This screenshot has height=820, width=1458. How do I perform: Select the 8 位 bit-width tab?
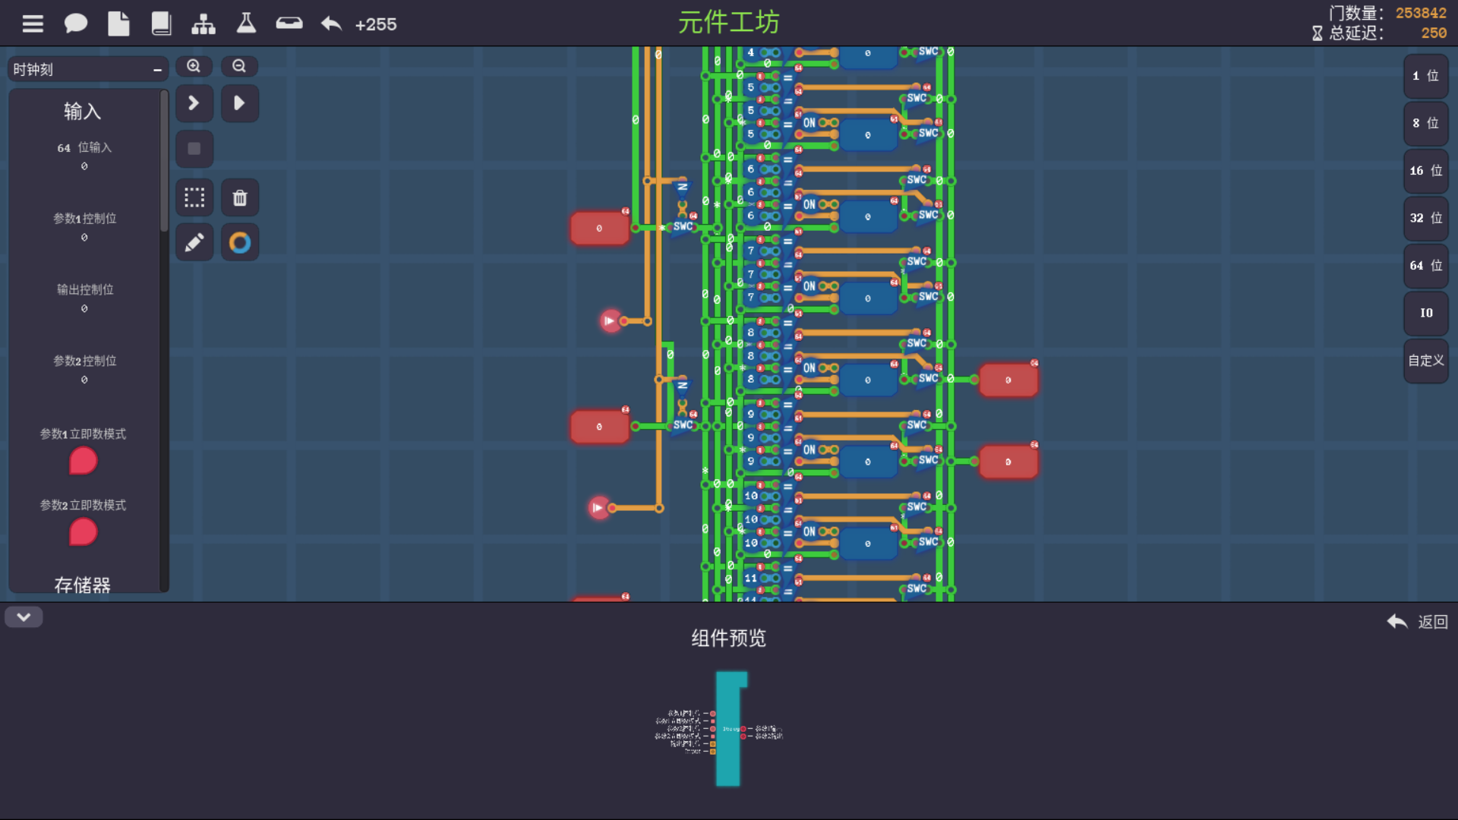coord(1425,123)
